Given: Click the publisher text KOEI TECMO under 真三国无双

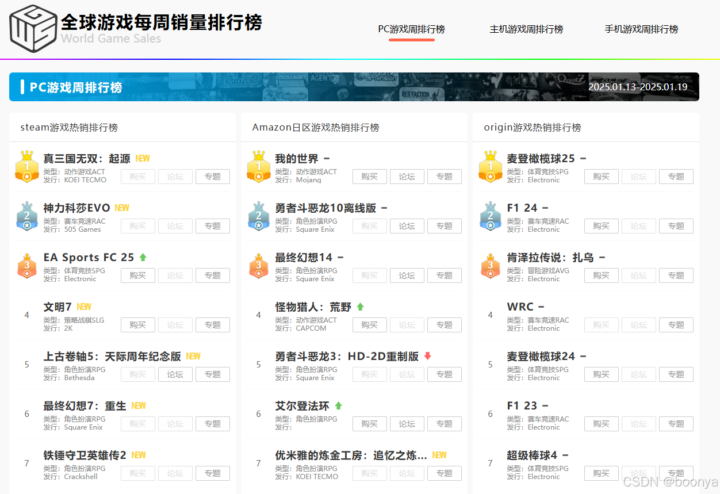Looking at the screenshot, I should click(x=85, y=180).
